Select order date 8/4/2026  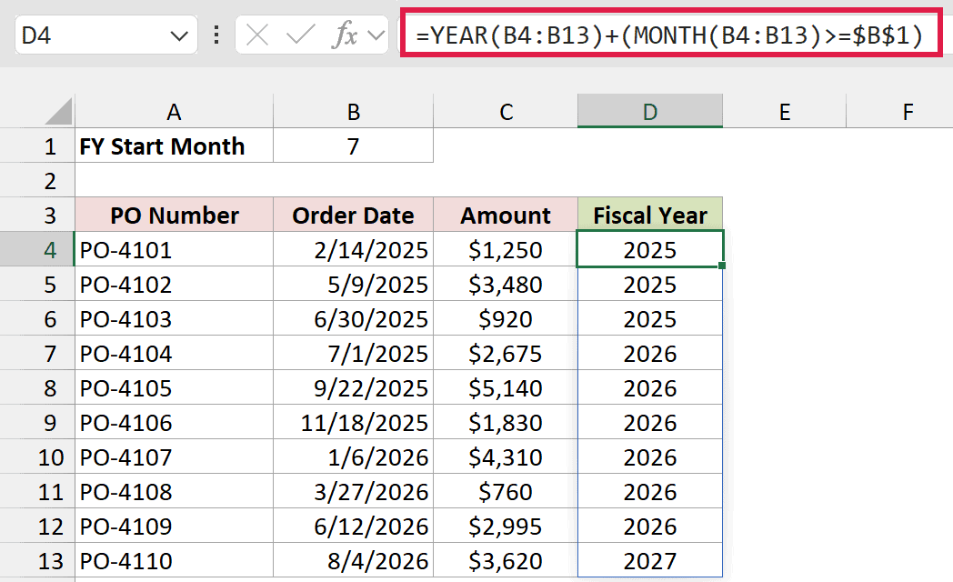click(x=353, y=561)
